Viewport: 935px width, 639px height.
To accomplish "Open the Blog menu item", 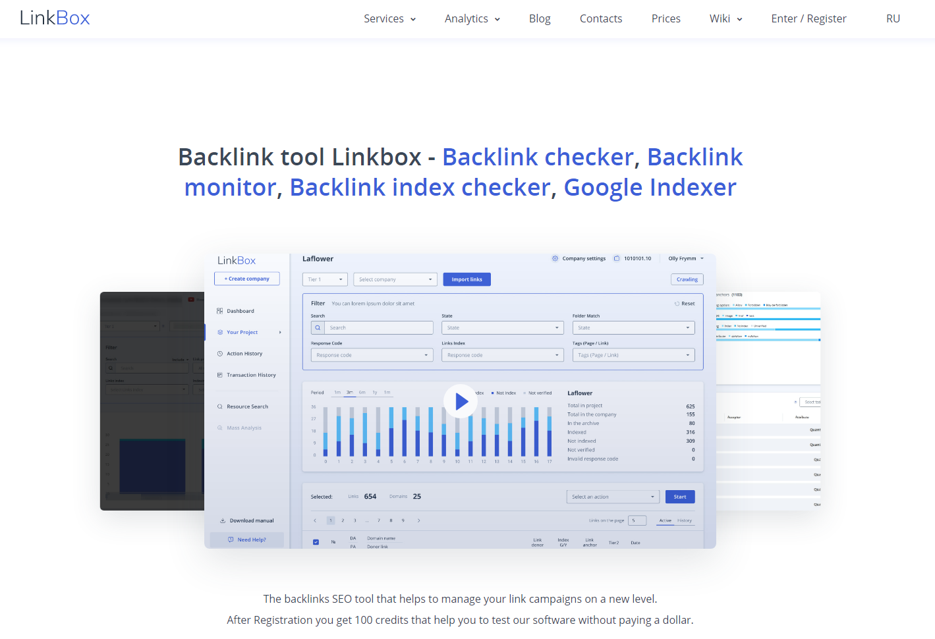I will pyautogui.click(x=540, y=18).
